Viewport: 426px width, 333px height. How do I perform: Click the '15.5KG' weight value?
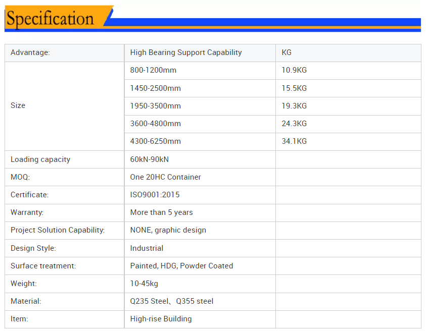tap(294, 88)
